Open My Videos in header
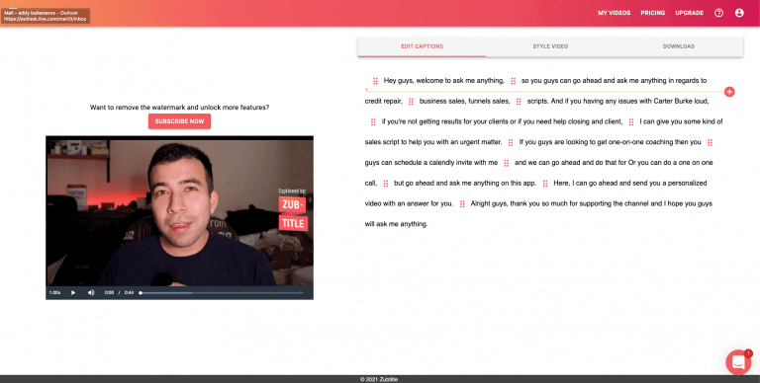 pyautogui.click(x=615, y=13)
